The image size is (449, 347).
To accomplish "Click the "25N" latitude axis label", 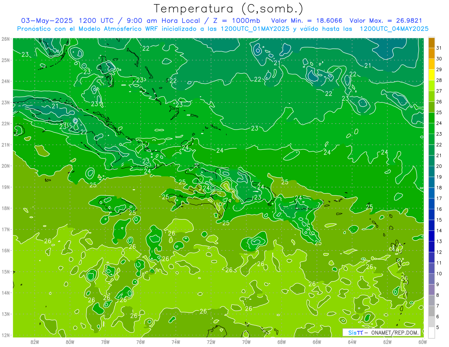I will pos(6,60).
